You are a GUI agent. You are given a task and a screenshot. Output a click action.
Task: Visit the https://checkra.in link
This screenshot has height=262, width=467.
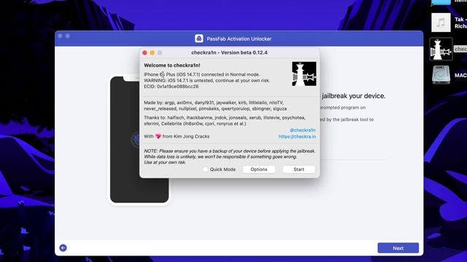click(x=297, y=137)
